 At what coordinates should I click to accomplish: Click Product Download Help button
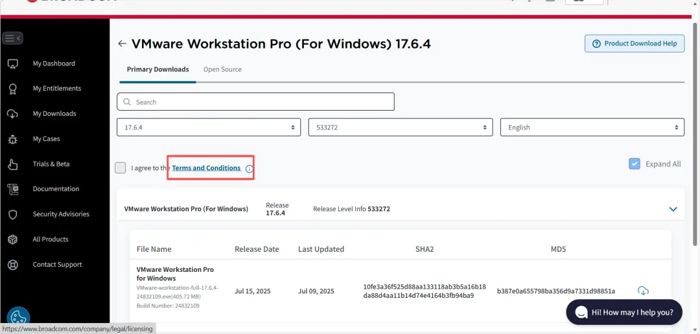click(635, 44)
